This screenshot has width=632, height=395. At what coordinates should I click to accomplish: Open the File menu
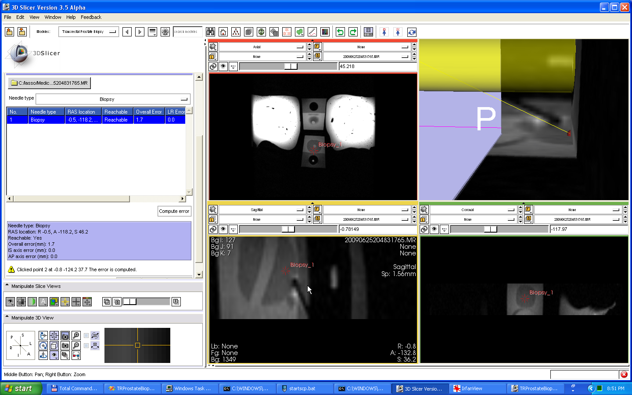[x=7, y=17]
